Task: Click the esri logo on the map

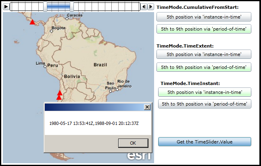Action: tap(139, 156)
